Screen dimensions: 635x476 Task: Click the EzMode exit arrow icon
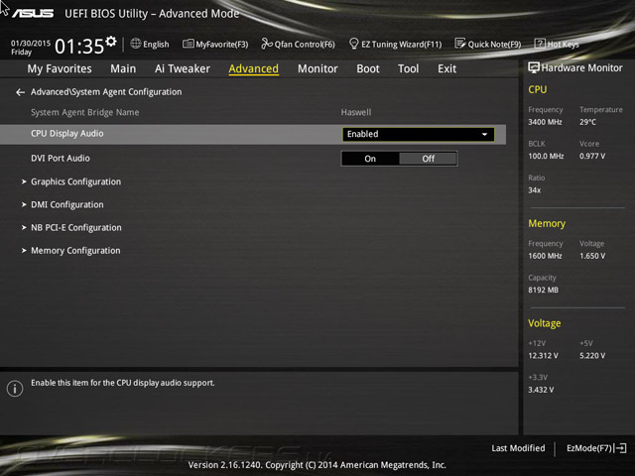620,448
